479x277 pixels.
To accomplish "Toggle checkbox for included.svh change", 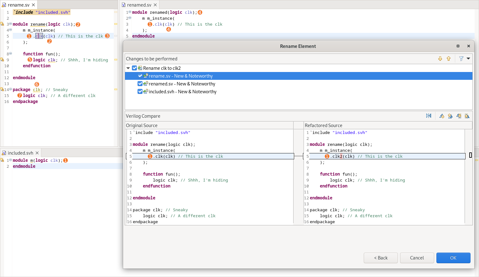I will [x=140, y=92].
